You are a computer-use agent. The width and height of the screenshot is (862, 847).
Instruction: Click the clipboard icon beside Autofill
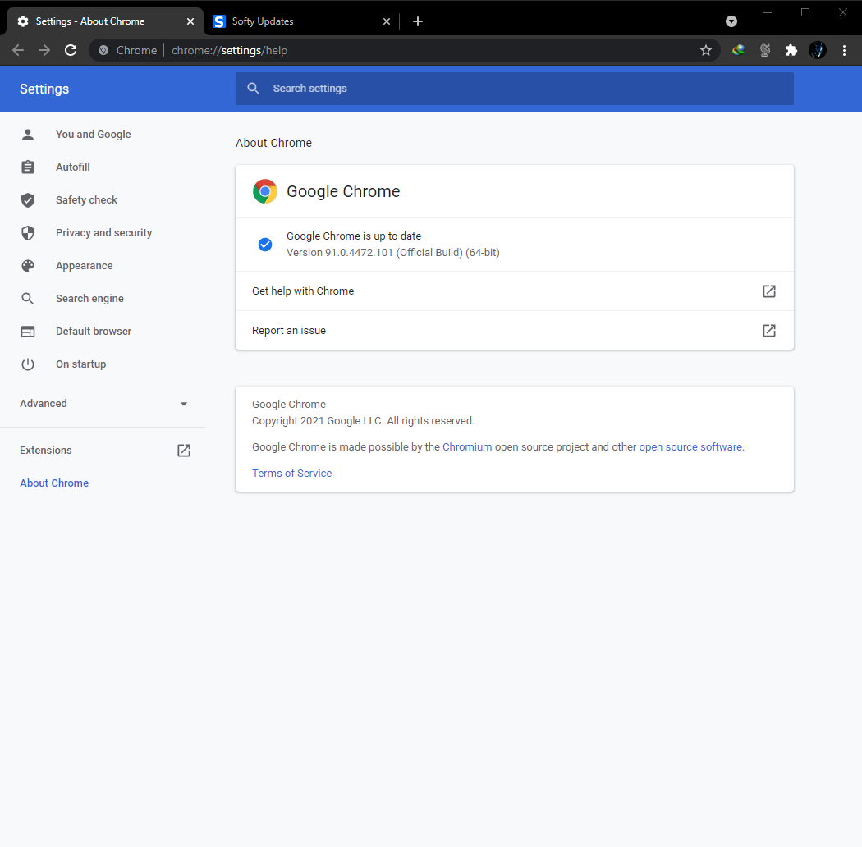coord(28,167)
